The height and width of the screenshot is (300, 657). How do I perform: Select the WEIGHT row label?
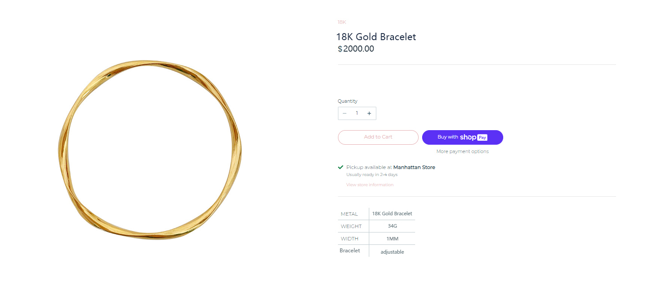click(x=351, y=226)
